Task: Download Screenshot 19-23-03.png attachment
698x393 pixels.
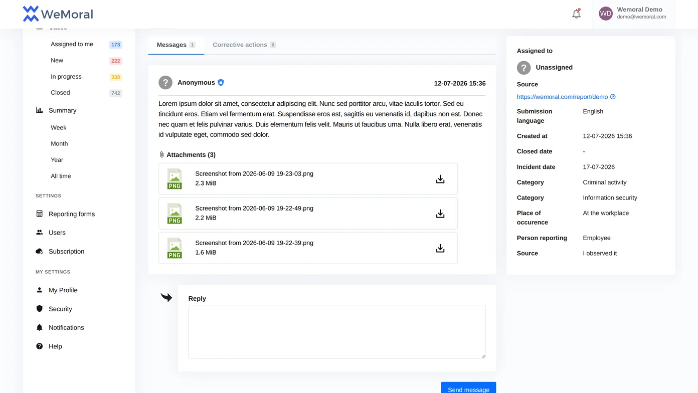Action: tap(440, 179)
